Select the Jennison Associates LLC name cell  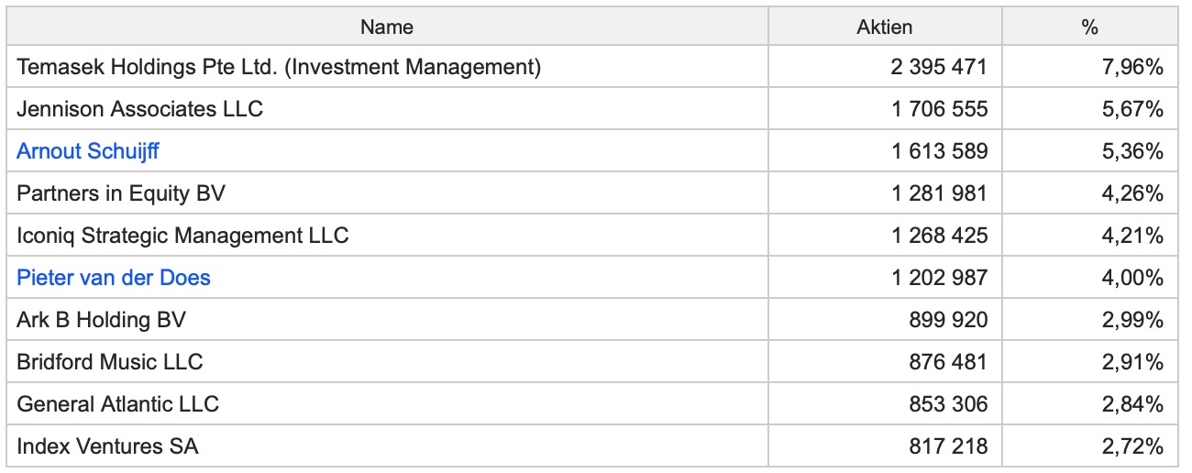point(139,109)
